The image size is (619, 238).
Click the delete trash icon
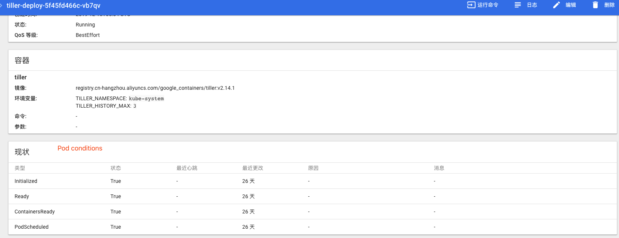[595, 5]
